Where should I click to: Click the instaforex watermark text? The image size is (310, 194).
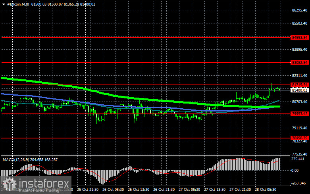[44, 184]
